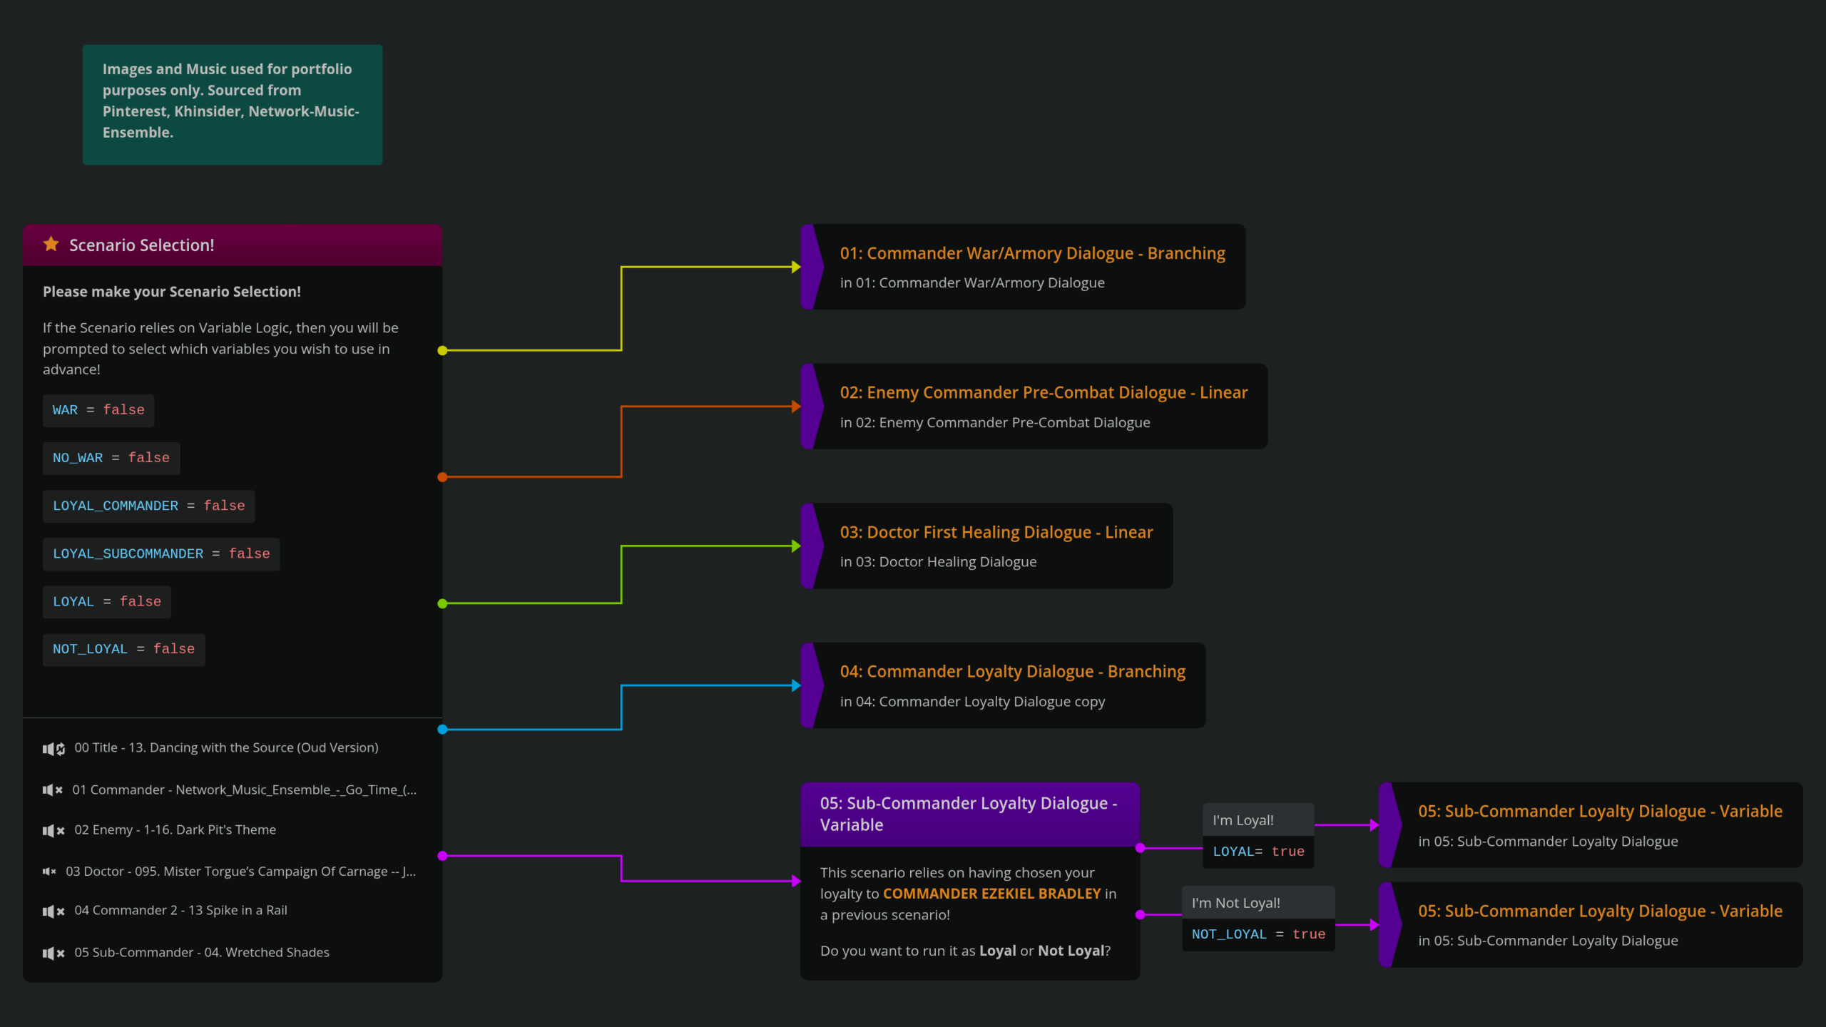The height and width of the screenshot is (1027, 1826).
Task: Click the muted speaker for 05 Sub-Commander track
Action: (53, 953)
